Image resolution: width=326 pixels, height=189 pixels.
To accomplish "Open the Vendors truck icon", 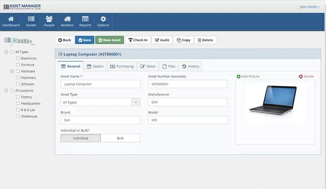I will coord(67,19).
